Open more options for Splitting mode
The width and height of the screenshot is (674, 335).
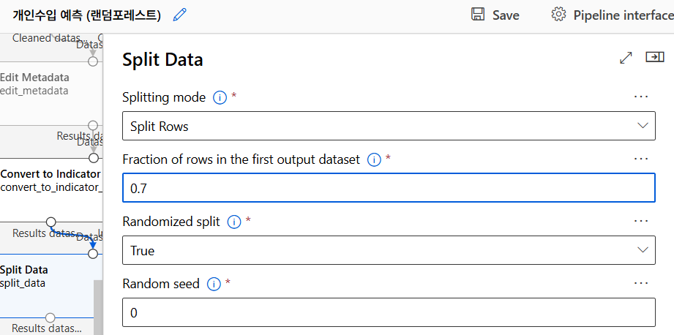click(641, 97)
